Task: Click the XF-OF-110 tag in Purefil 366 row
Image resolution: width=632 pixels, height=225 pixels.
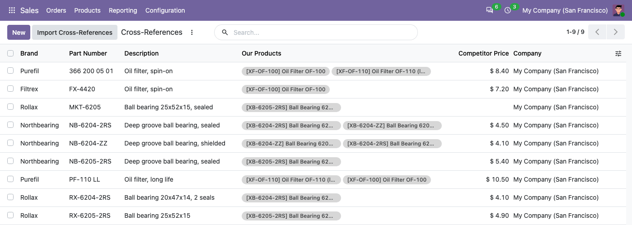Action: 381,71
